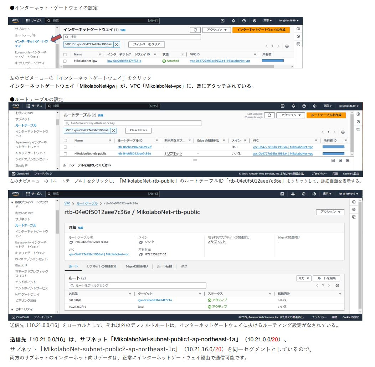Open help icon in route table detail header
Viewport: 375px width, 367px height.
pyautogui.click(x=303, y=194)
